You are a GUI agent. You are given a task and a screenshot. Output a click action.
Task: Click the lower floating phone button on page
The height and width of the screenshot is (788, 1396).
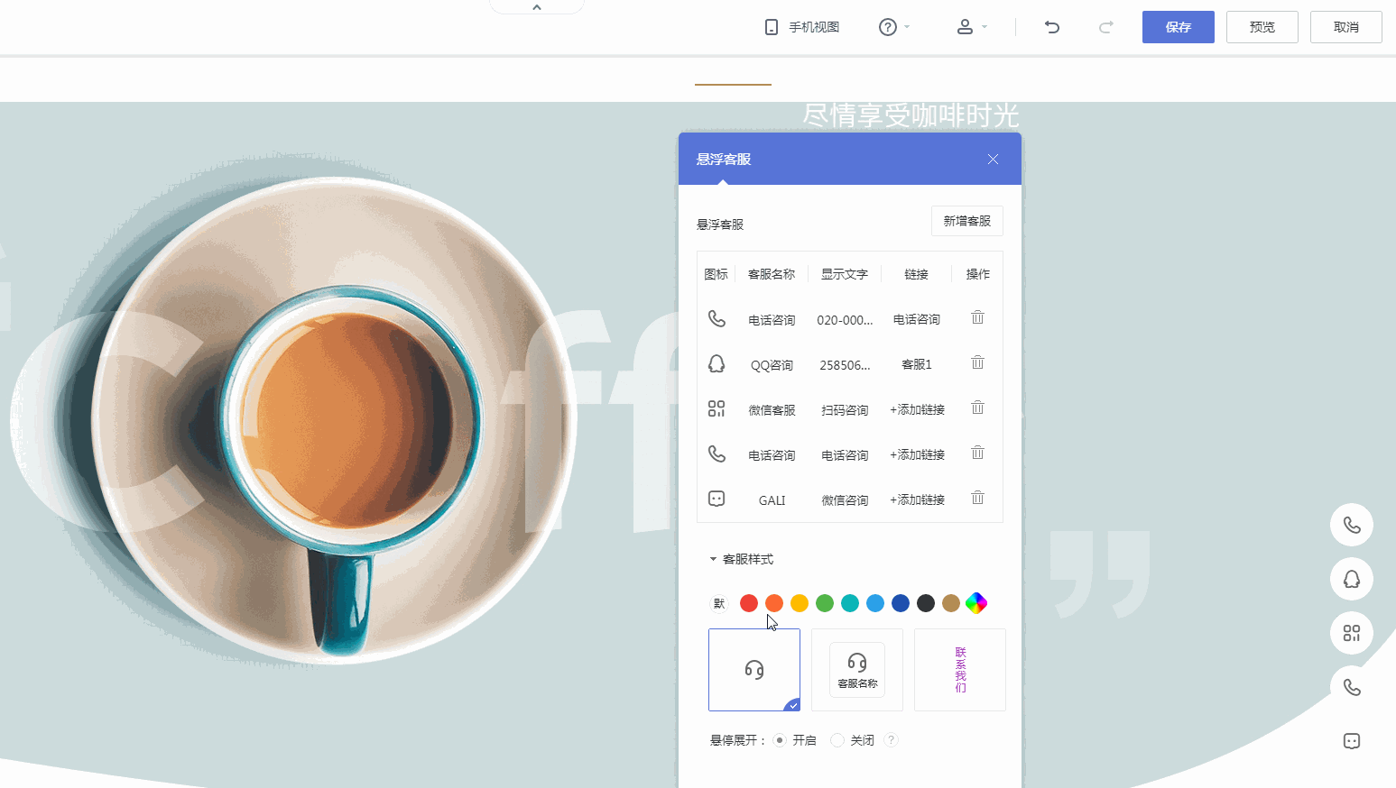[1352, 687]
